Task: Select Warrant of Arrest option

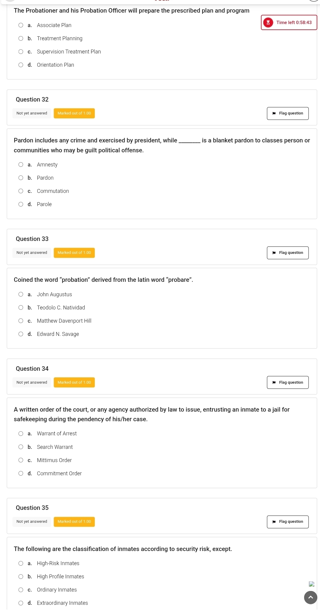Action: (21, 434)
